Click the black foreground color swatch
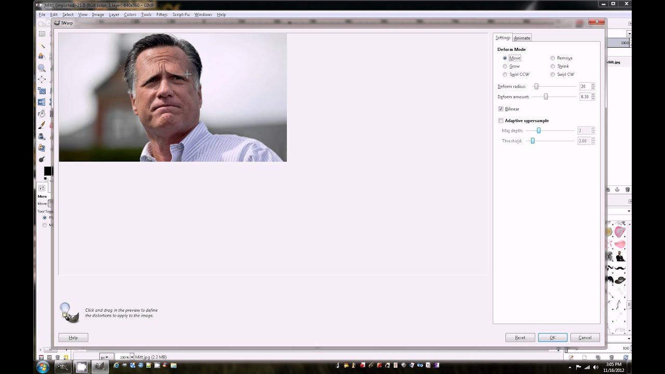The image size is (665, 374). (48, 171)
